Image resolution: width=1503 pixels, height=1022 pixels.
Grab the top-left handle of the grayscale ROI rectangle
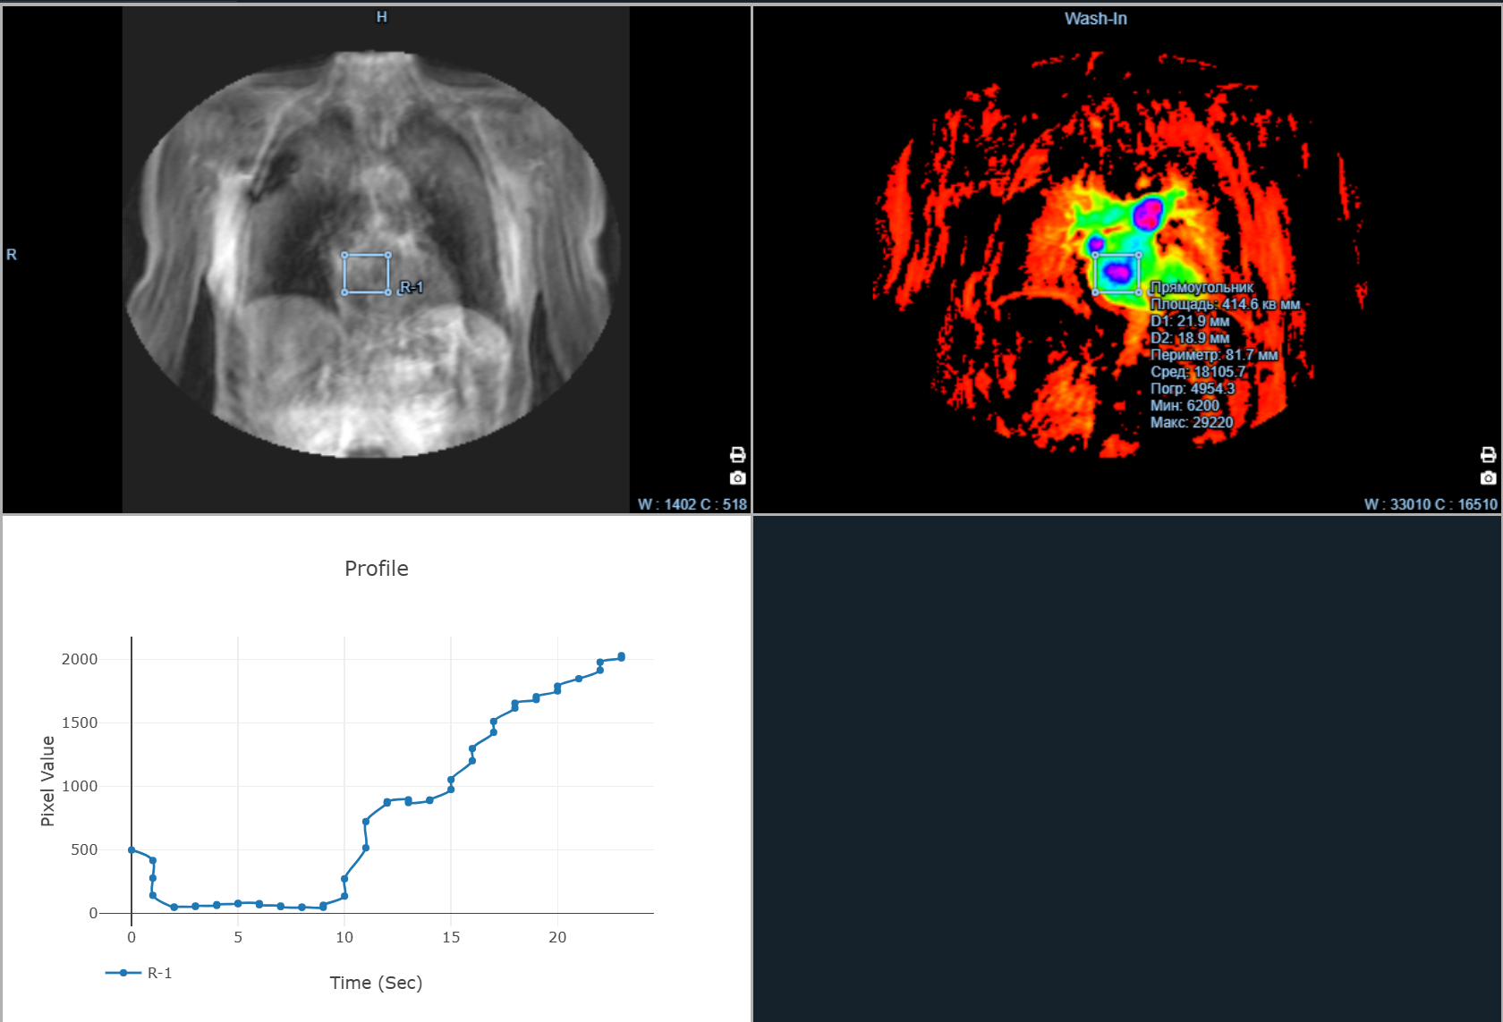[x=344, y=255]
